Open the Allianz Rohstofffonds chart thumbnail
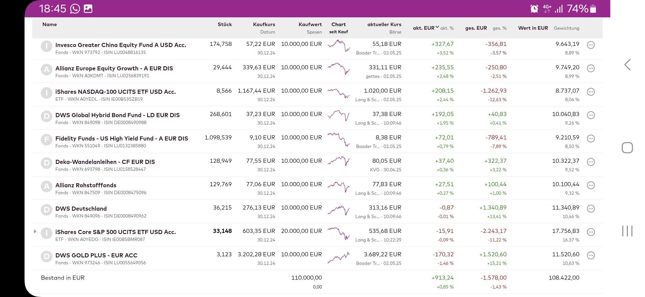The height and width of the screenshot is (297, 645). pos(338,187)
